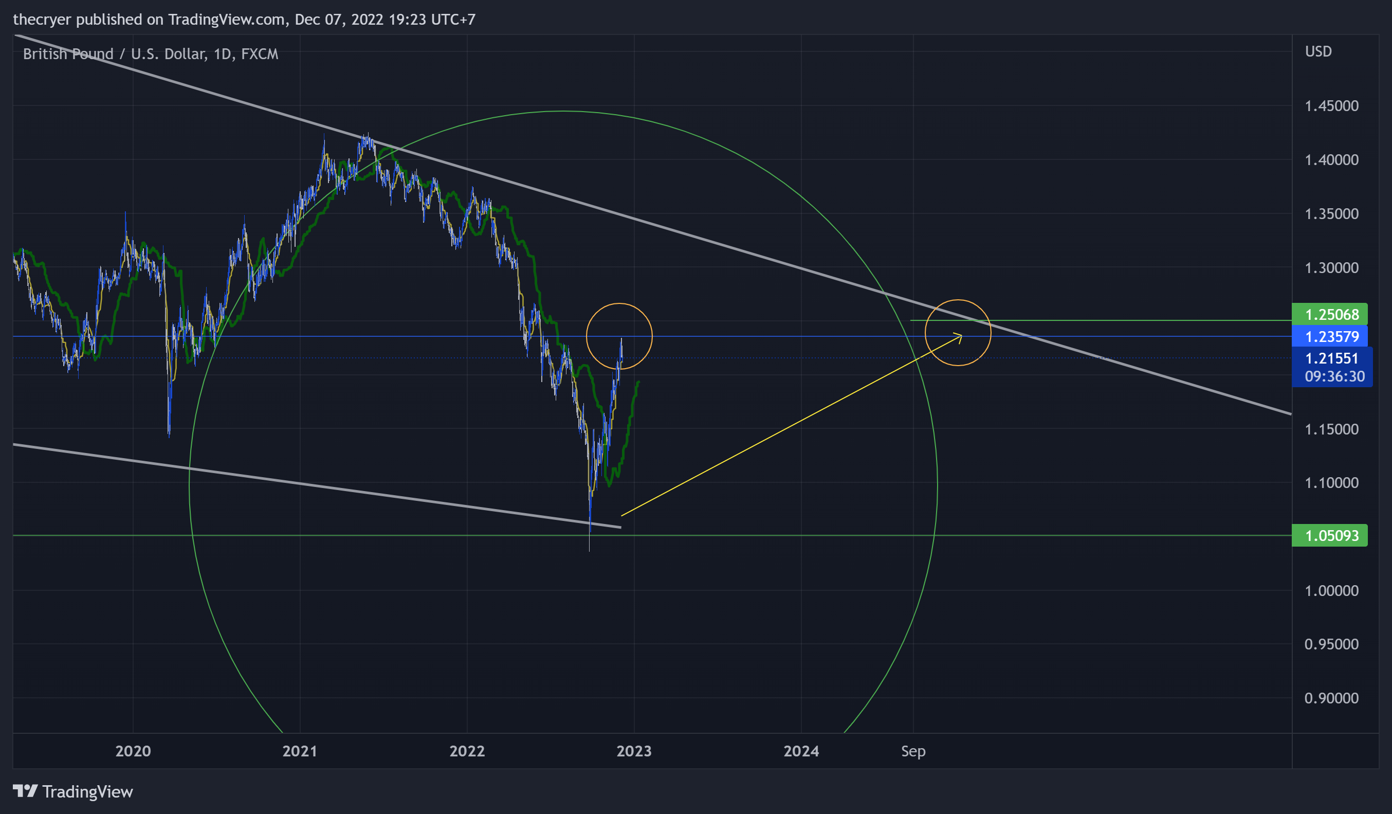This screenshot has width=1392, height=814.
Task: Click the 2022 time axis label
Action: point(467,751)
